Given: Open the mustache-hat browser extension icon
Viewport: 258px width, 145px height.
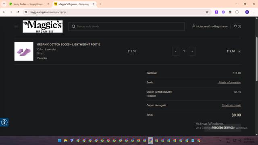Looking at the screenshot, I should coord(230,12).
